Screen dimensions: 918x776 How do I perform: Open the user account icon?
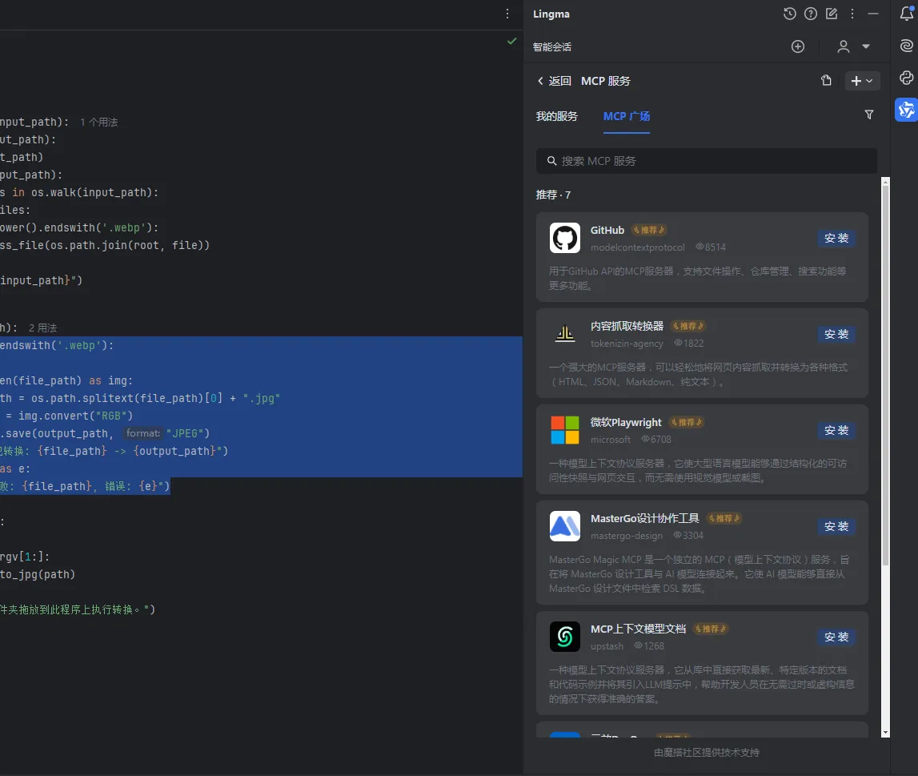[x=843, y=46]
